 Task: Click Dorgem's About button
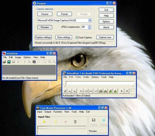106,27
